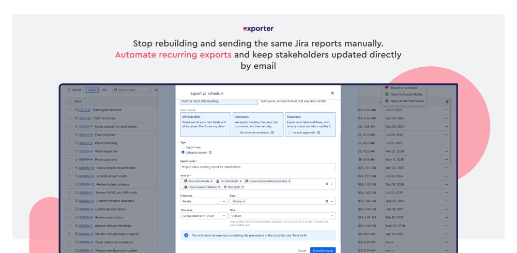Expand the Days selection chevron
This screenshot has height=253, width=517.
332,201
